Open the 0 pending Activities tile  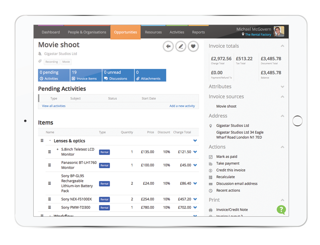pyautogui.click(x=54, y=75)
